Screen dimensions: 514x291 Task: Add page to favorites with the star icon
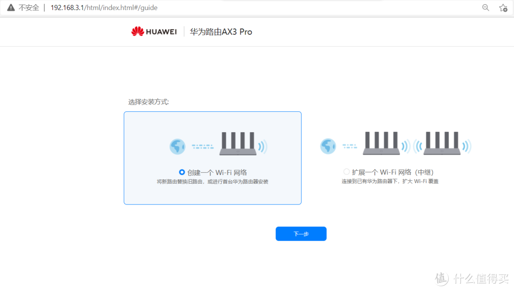[503, 8]
